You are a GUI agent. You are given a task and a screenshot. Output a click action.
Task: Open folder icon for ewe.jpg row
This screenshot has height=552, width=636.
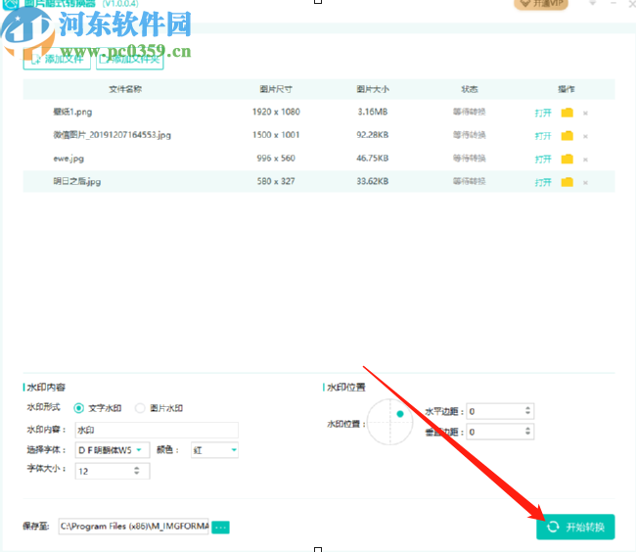pos(568,159)
